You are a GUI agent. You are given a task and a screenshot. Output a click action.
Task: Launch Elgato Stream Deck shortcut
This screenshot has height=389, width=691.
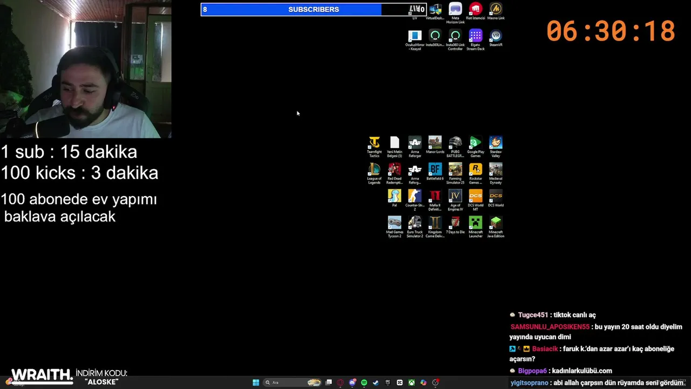tap(476, 41)
